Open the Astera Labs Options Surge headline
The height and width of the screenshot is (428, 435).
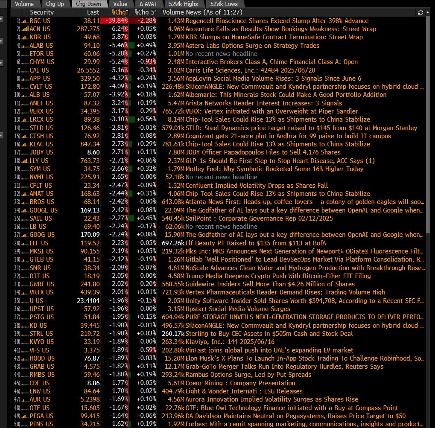(x=252, y=46)
